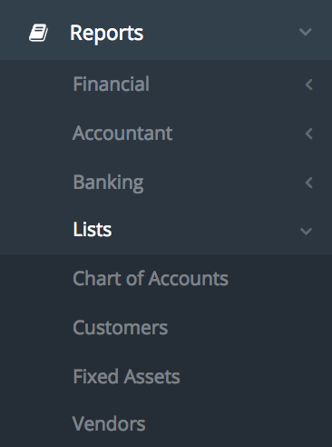
Task: Click the arrow icon next to Financial
Action: point(308,84)
